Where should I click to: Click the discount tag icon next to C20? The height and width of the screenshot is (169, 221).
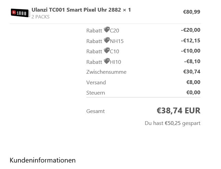coord(107,30)
